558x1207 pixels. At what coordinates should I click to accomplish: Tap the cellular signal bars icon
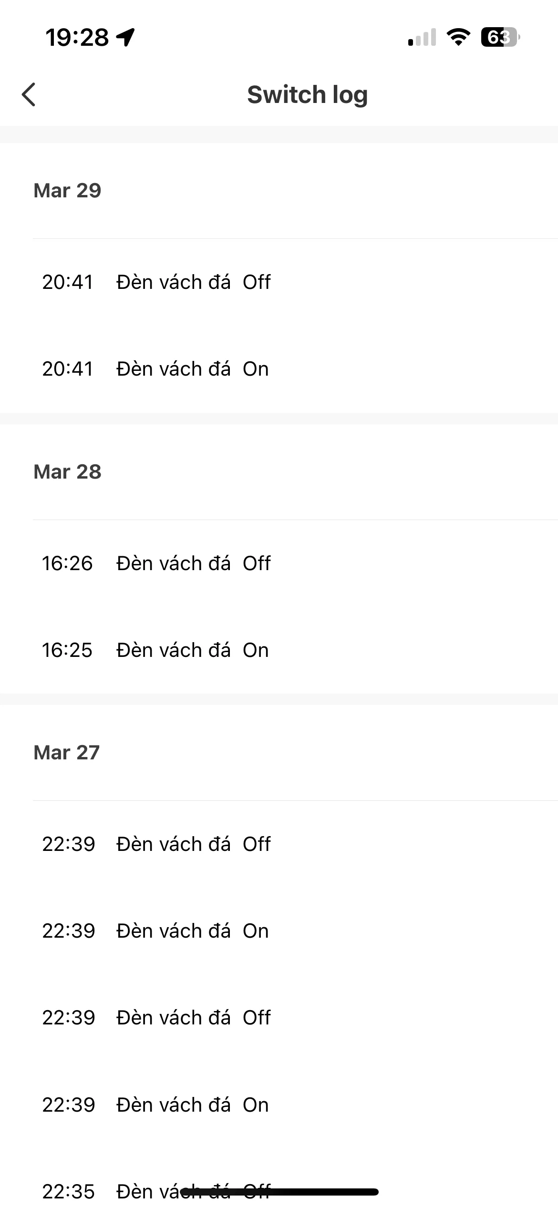click(422, 37)
